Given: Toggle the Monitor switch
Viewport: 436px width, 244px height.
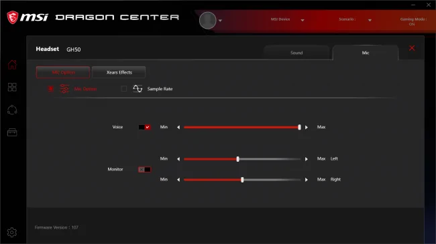Looking at the screenshot, I should coord(145,169).
